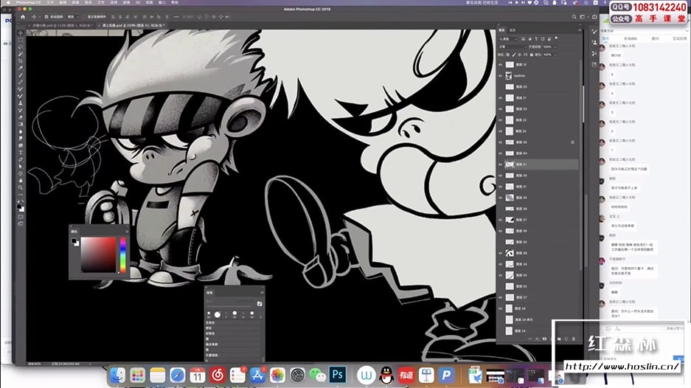
Task: Click the Share document icon
Action: pyautogui.click(x=594, y=17)
